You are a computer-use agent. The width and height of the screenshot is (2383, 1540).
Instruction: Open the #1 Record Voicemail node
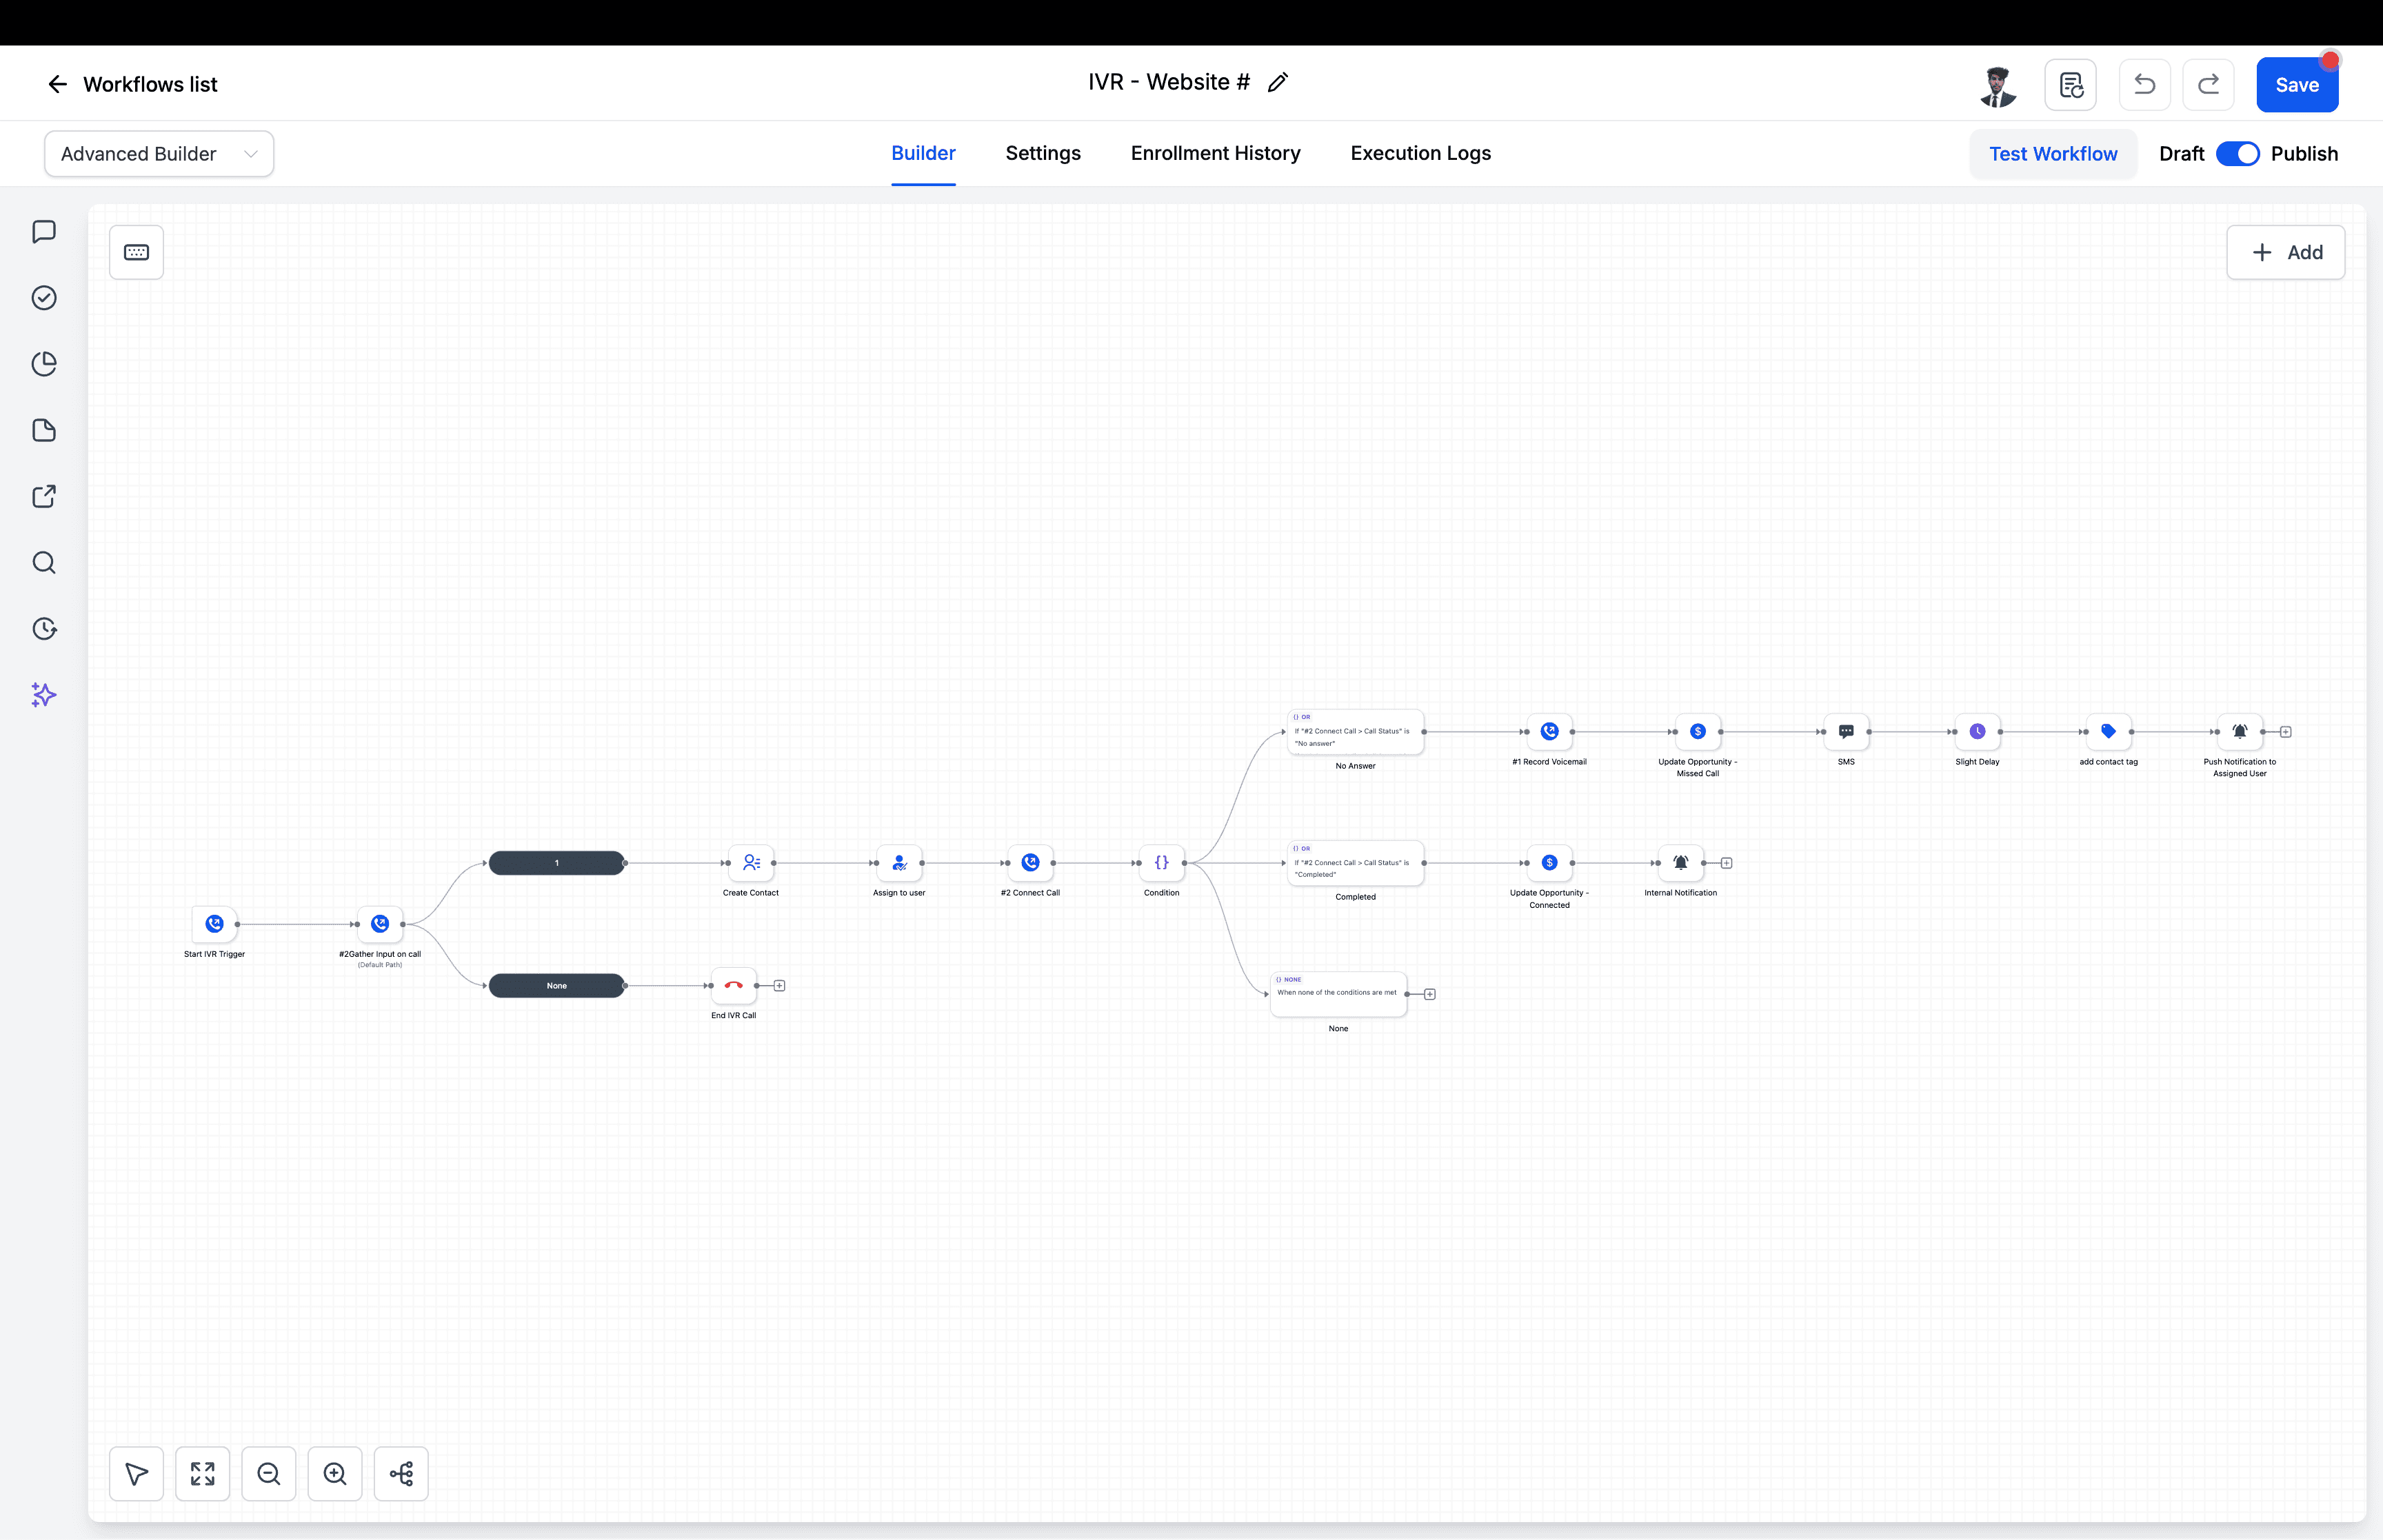(x=1549, y=732)
